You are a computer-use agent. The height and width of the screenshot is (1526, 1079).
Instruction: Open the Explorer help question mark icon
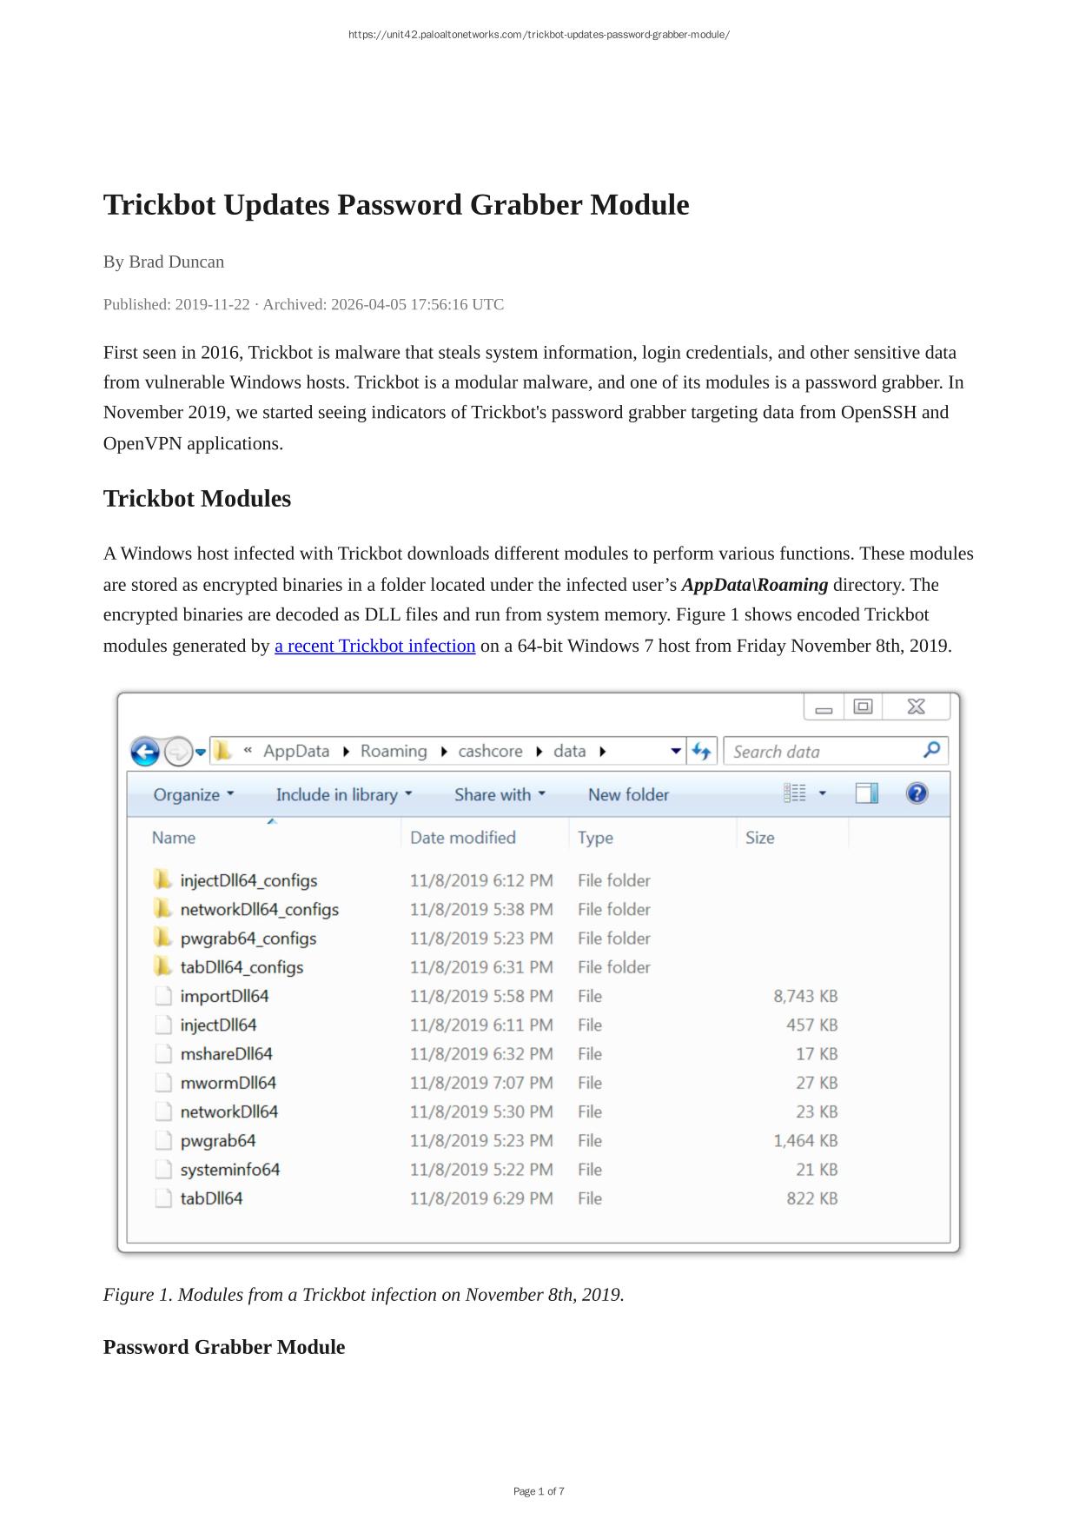pos(917,793)
